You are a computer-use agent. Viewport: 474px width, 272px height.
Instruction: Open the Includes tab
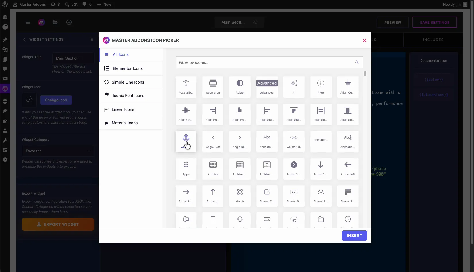433,40
